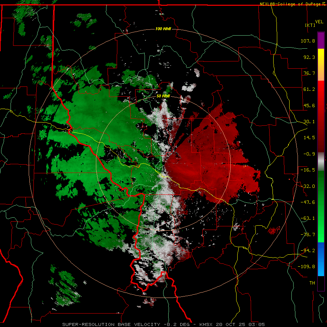Click the -32.0 velocity scale value
This screenshot has height=327, width=327.
tap(308, 186)
